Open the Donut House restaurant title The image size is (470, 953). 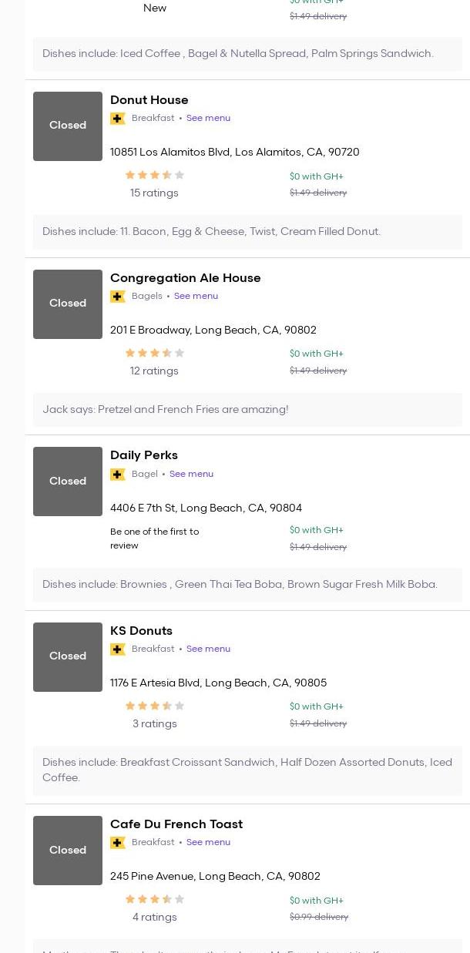click(x=149, y=100)
